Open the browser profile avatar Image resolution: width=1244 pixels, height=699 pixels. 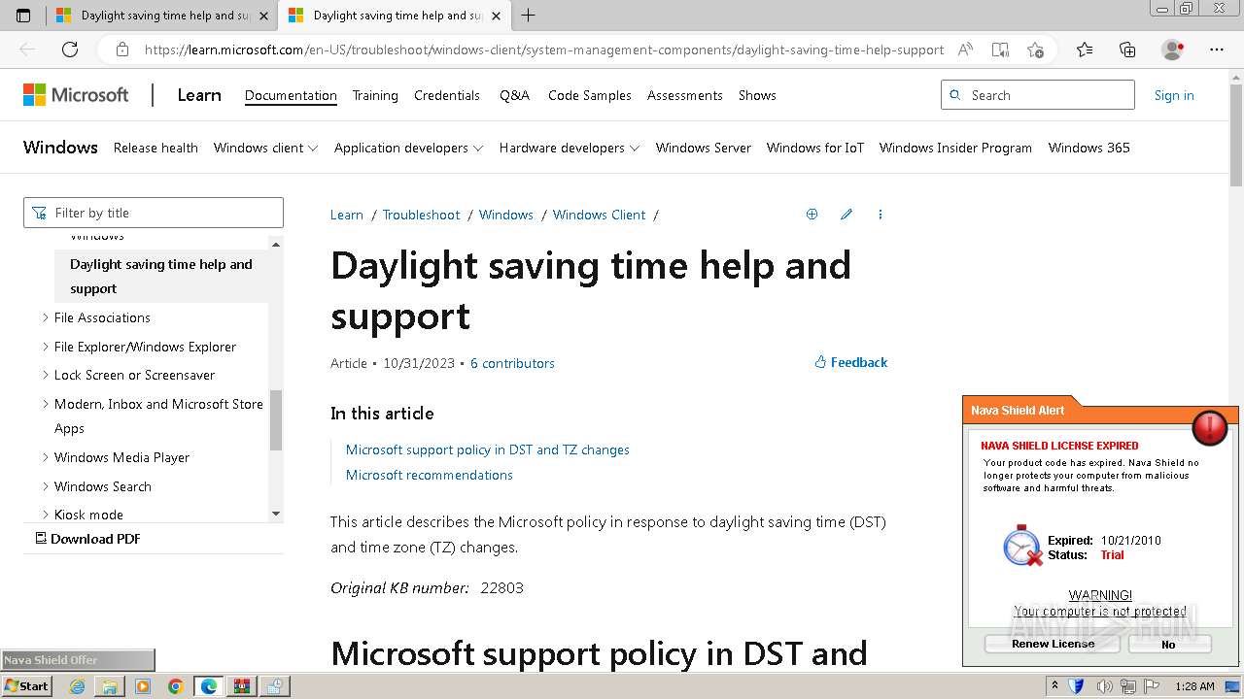[x=1172, y=50]
